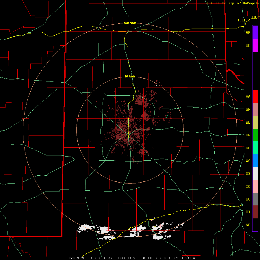Click 'NEXLAB-College of DuPage' credit text
The width and height of the screenshot is (260, 260).
point(231,3)
